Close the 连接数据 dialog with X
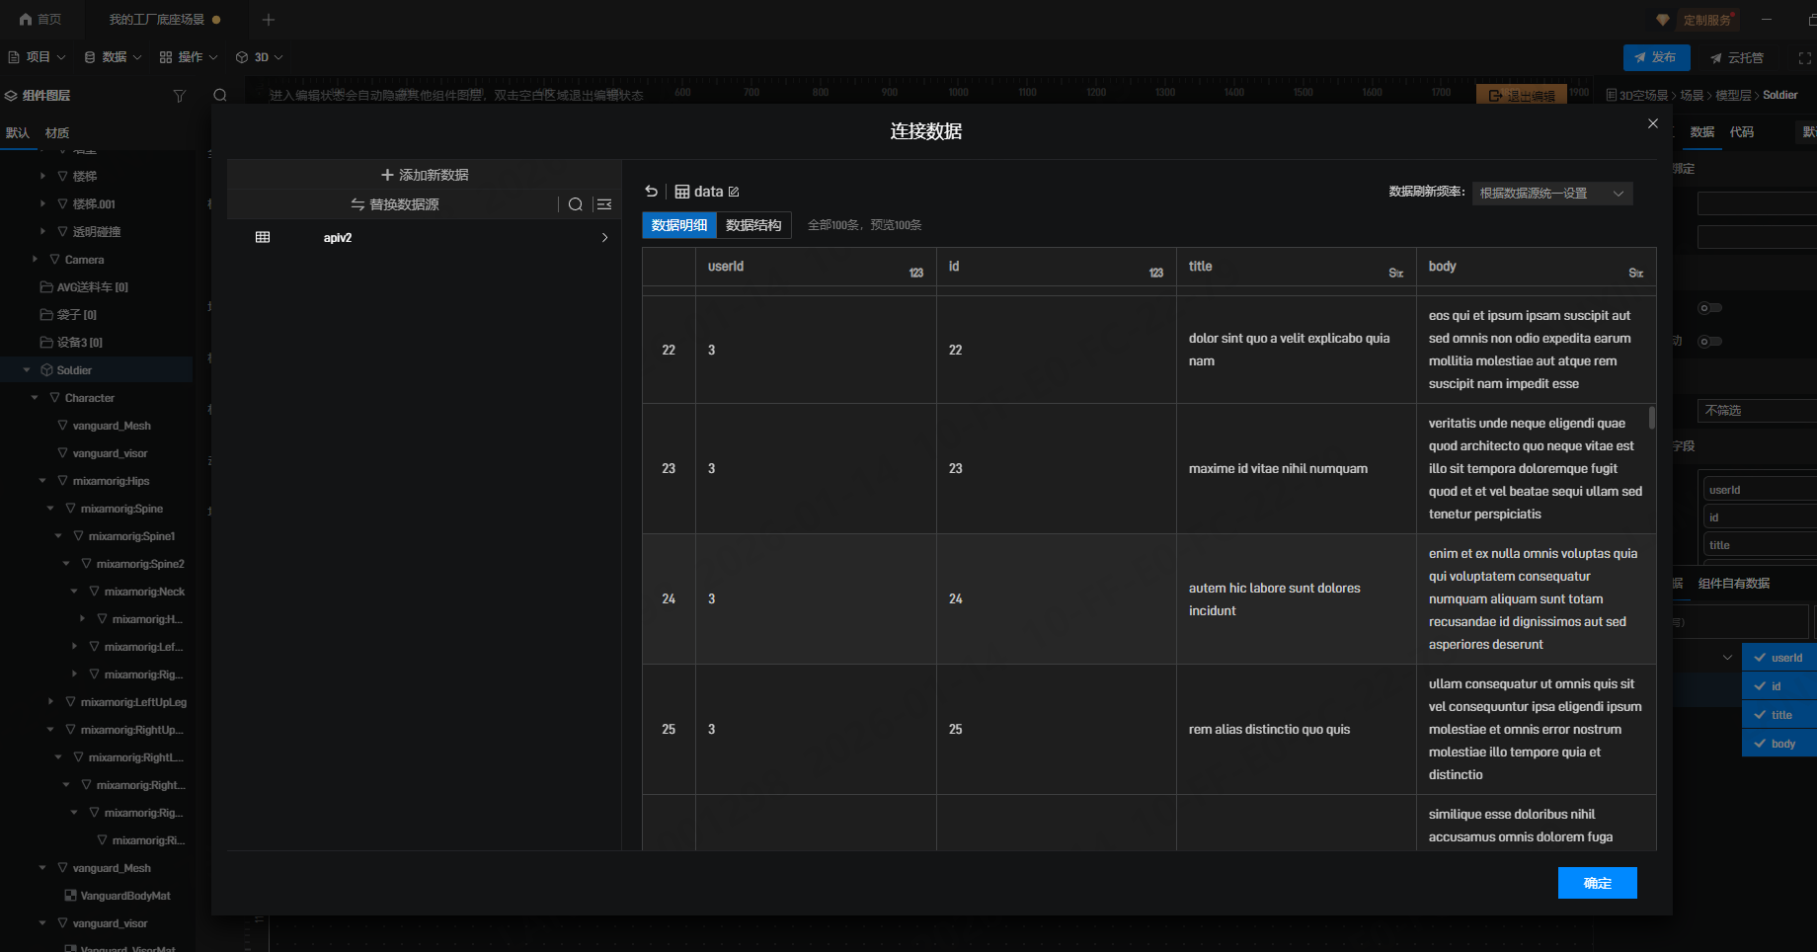 coord(1653,123)
